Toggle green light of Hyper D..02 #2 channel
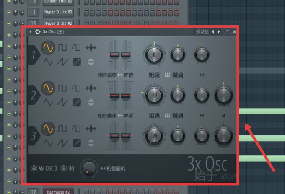285x194 pixels. coord(9,23)
